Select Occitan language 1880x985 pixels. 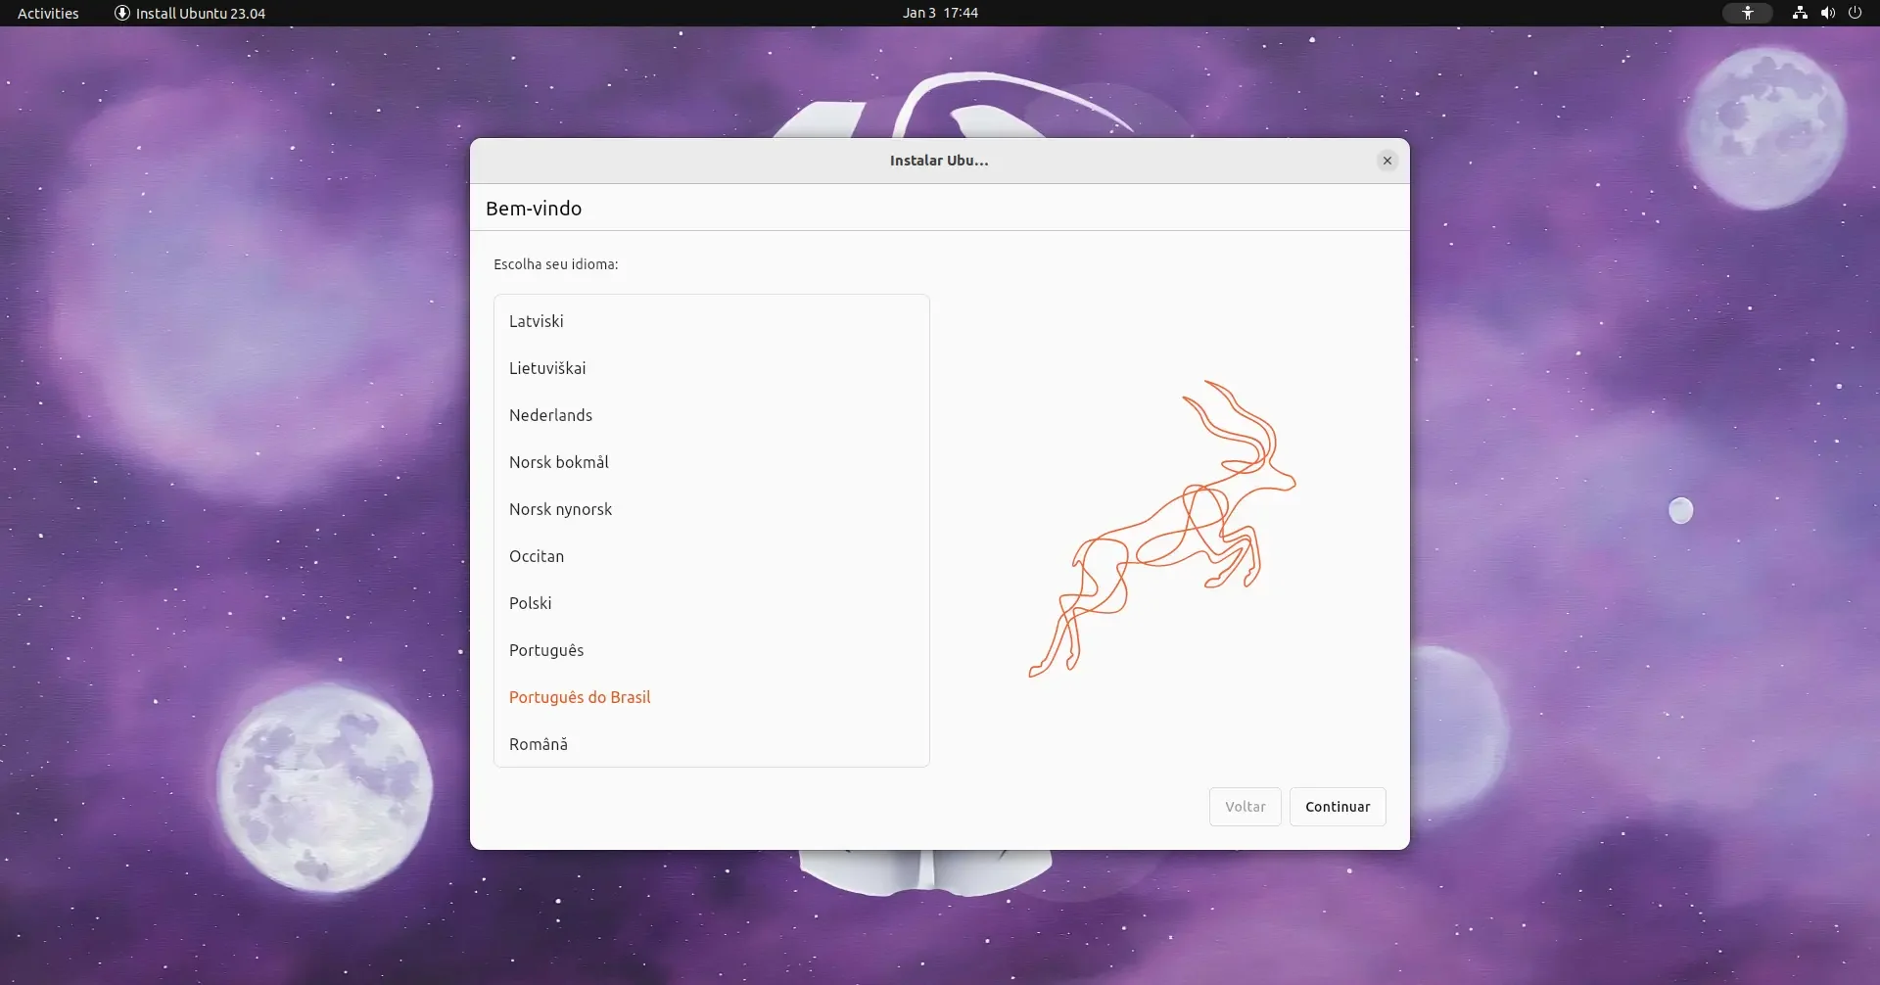pyautogui.click(x=712, y=556)
